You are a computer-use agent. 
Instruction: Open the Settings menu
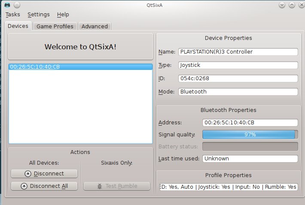coord(39,15)
